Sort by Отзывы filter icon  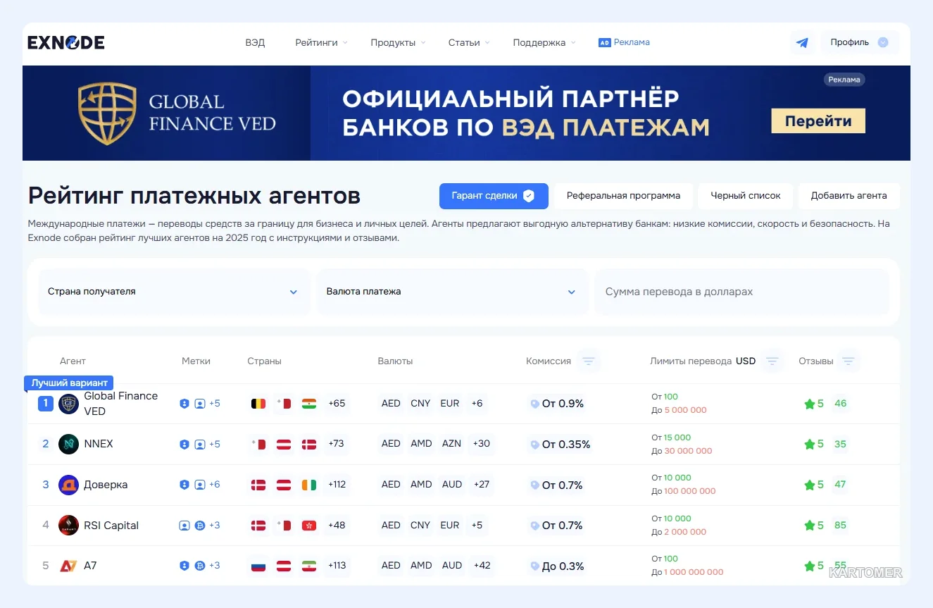point(849,361)
